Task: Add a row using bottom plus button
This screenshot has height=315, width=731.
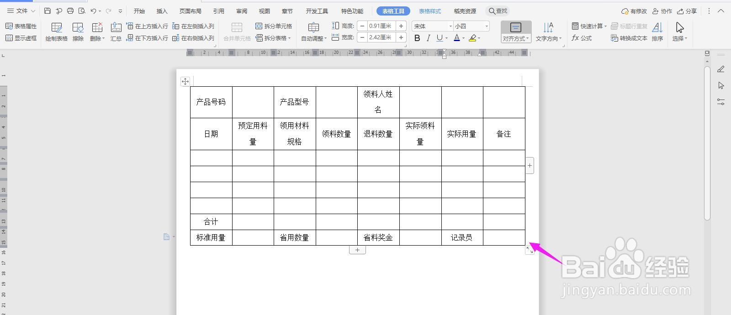Action: pyautogui.click(x=357, y=250)
